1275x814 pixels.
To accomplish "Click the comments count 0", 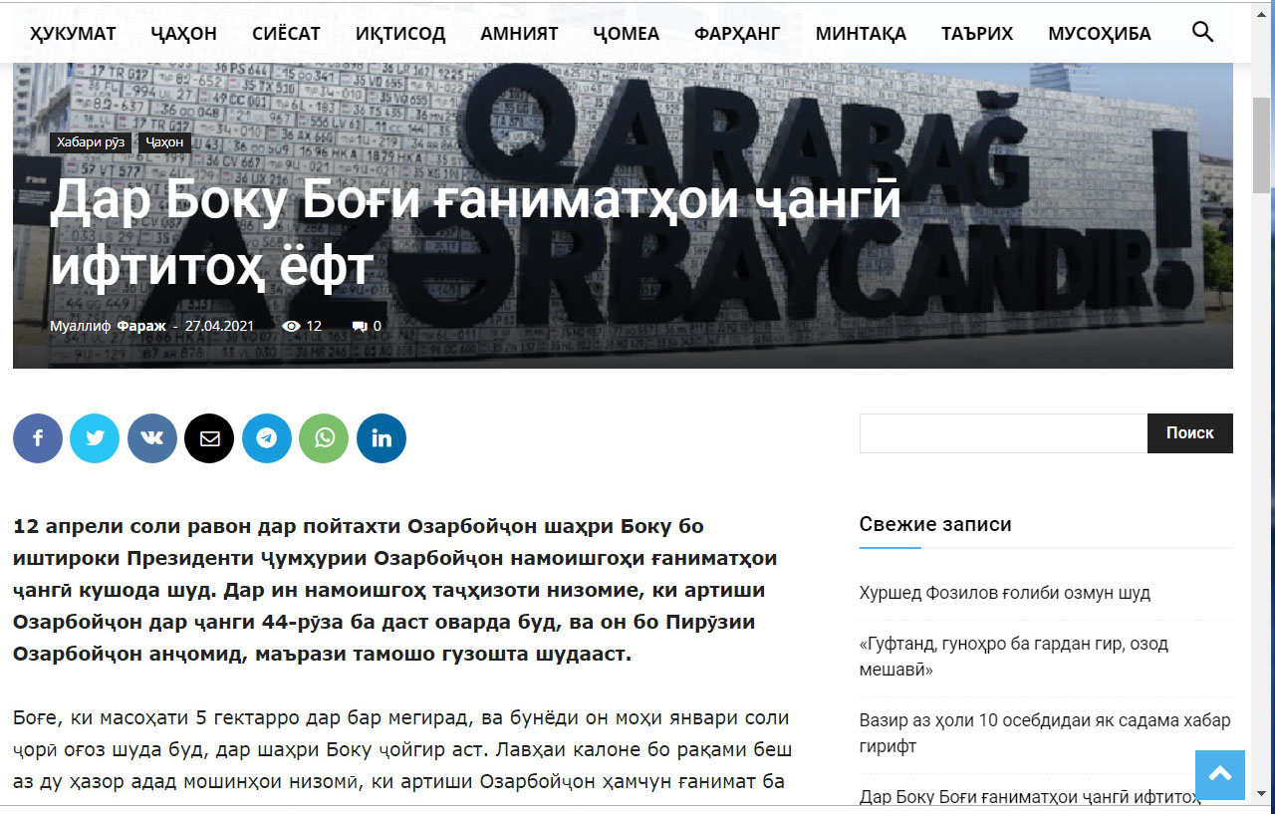I will [x=378, y=326].
